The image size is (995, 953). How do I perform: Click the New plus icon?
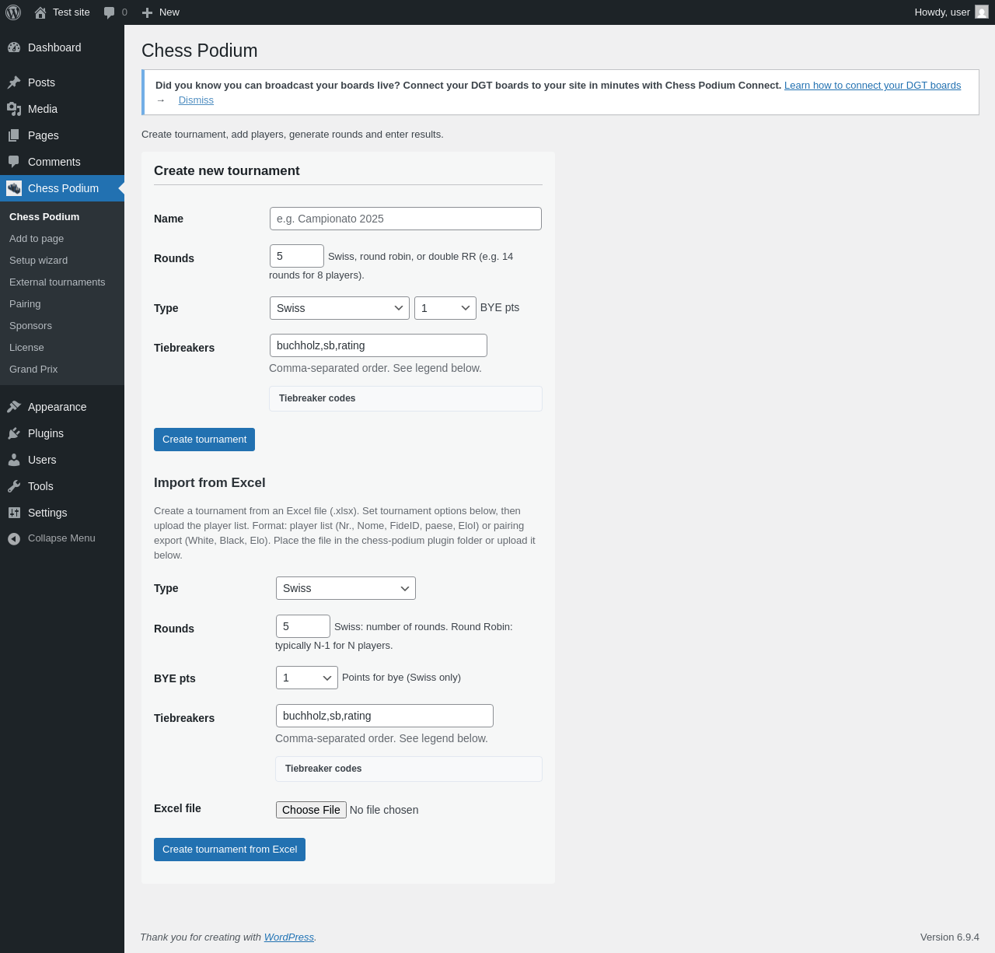[x=147, y=12]
